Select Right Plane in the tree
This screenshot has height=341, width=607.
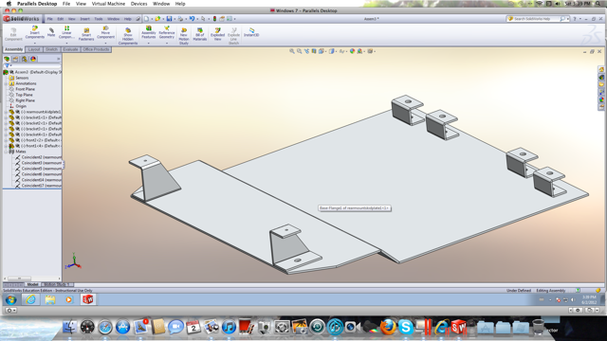(25, 100)
